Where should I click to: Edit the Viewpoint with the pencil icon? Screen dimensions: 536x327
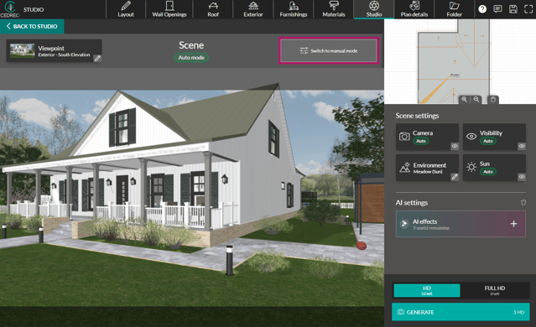point(97,59)
